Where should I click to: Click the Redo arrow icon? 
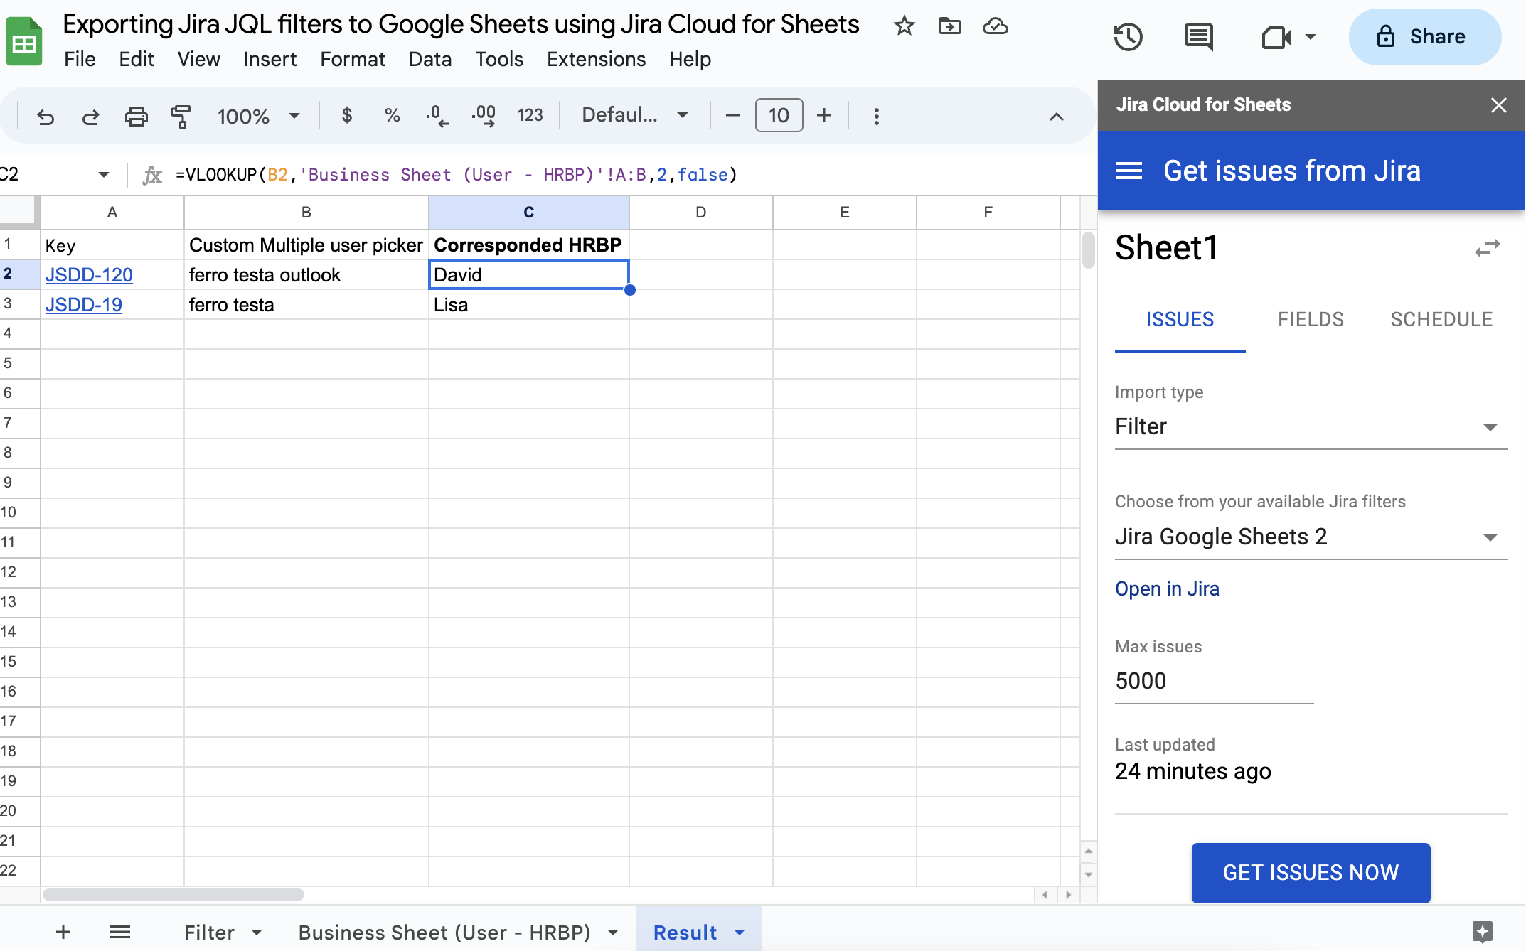[x=90, y=116]
